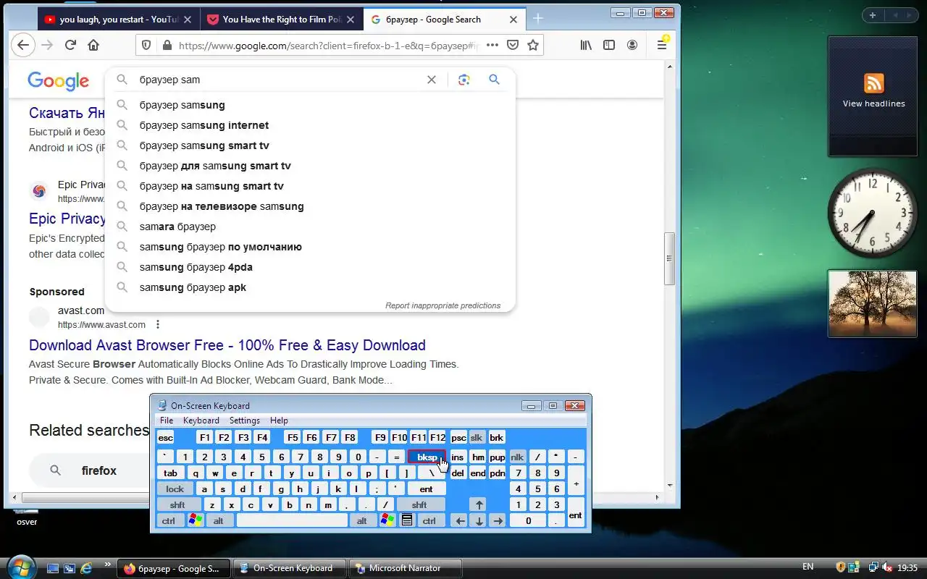Screen dimensions: 927x579
Task: Click 'Report inappropriate predictions' link
Action: [x=442, y=305]
